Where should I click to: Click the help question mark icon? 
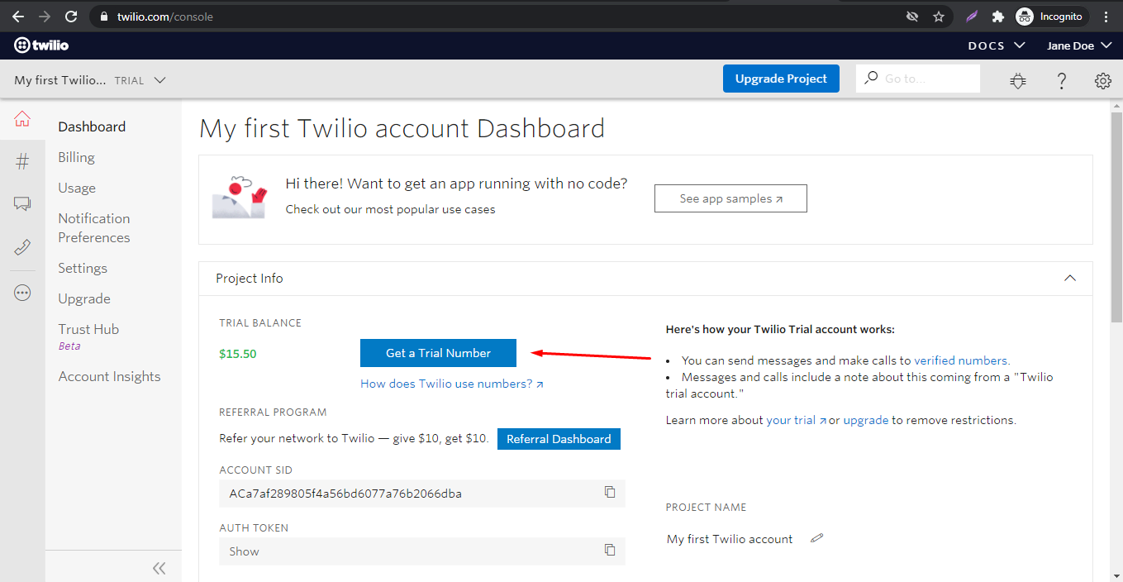click(1062, 80)
